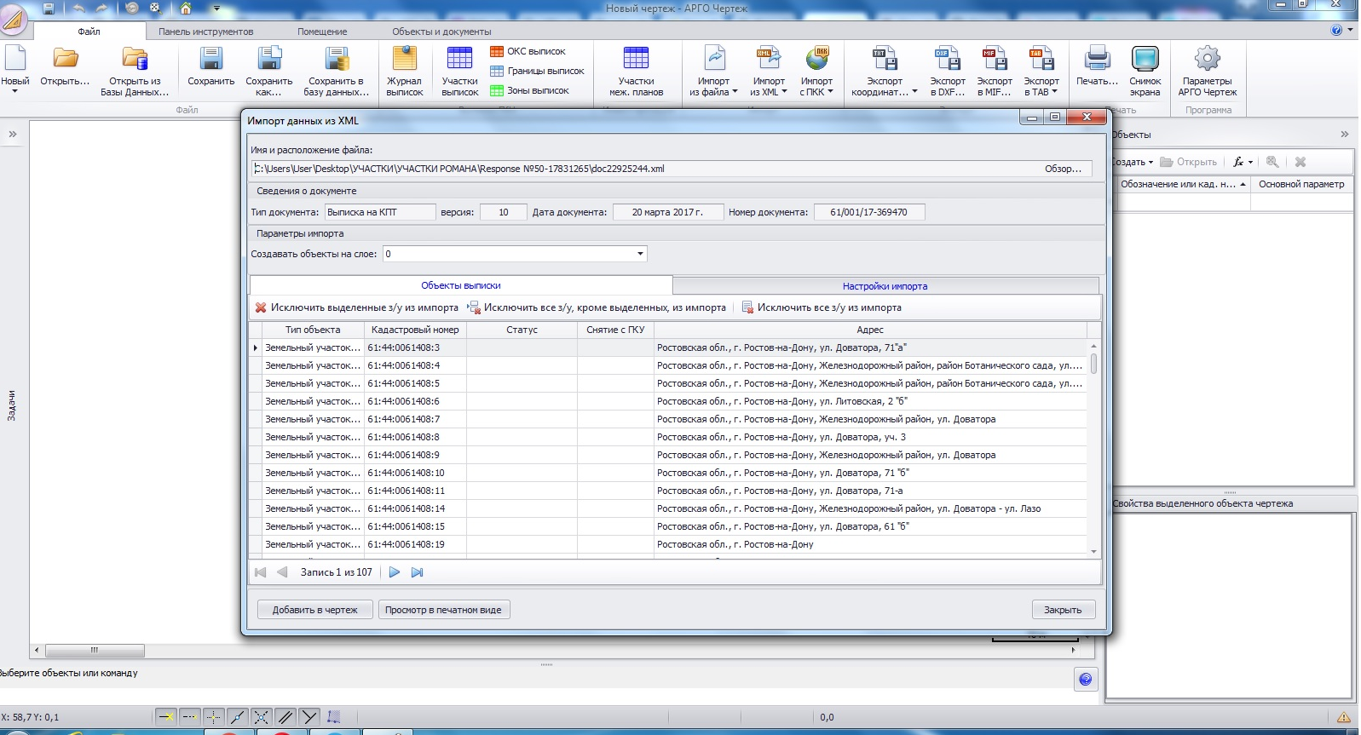The width and height of the screenshot is (1361, 735).
Task: Open the 'Экспорт координат' dropdown arrow
Action: (914, 92)
